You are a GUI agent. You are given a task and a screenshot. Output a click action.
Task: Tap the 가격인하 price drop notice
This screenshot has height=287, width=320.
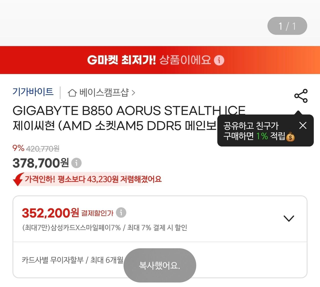(x=93, y=179)
